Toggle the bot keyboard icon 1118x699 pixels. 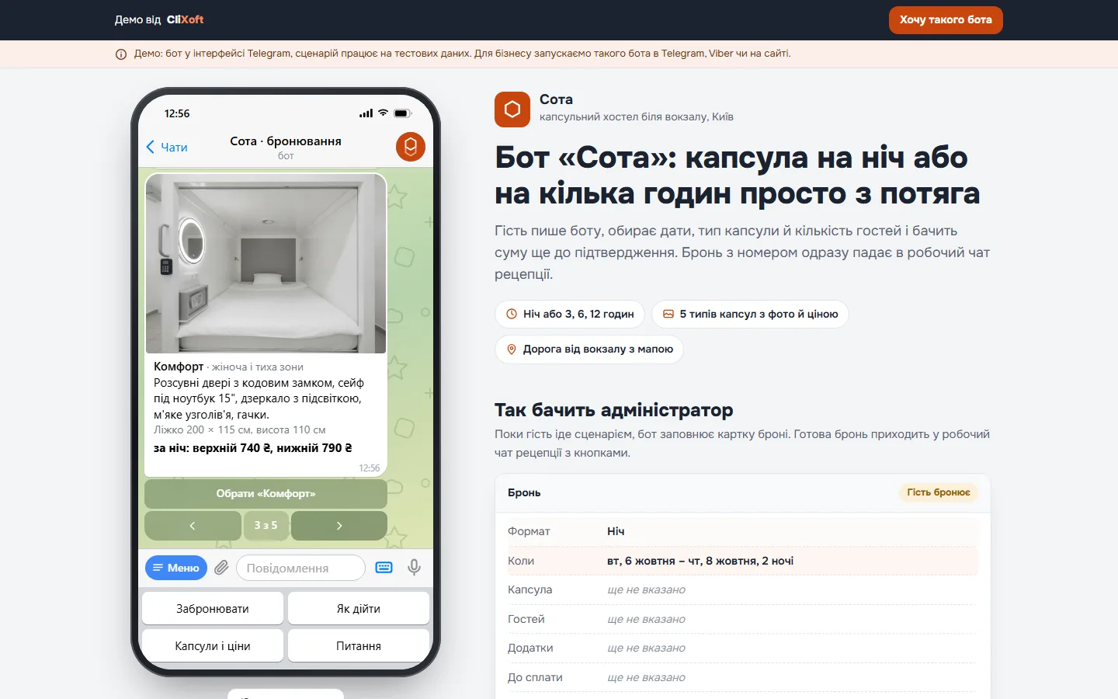point(384,568)
